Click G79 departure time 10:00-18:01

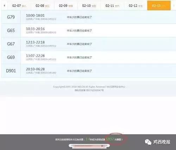click(x=35, y=15)
